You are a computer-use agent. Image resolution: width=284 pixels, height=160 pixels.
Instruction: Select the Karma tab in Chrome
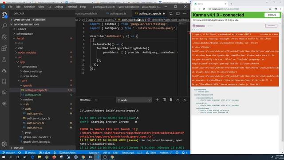tap(210, 4)
